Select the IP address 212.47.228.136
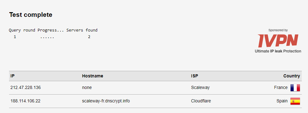 (26, 88)
